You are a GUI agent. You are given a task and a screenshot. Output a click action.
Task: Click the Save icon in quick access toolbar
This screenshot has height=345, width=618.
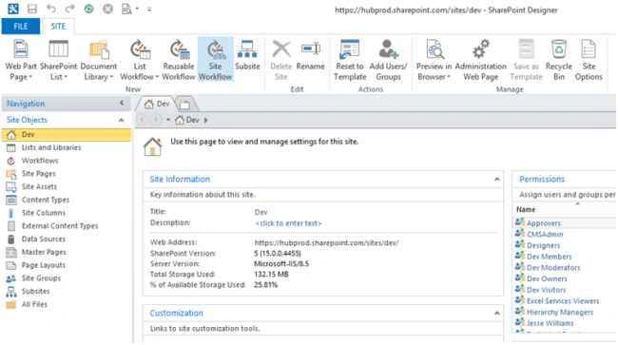pos(32,9)
